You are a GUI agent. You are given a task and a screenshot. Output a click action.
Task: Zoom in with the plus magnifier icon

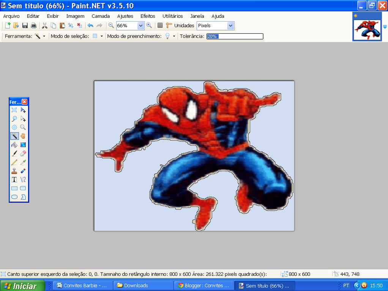point(149,25)
